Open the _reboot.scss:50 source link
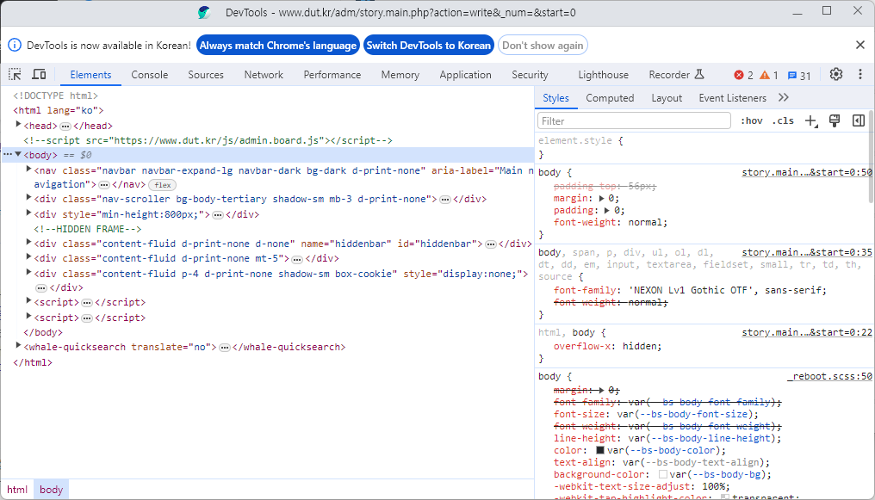Screen dimensions: 875x500 point(830,376)
